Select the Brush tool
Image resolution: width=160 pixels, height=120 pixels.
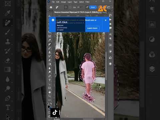pos(50,48)
